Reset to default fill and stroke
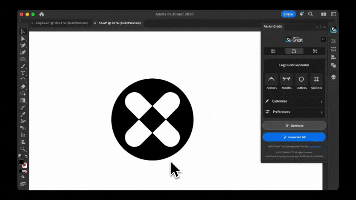This screenshot has height=200, width=356. tap(20, 156)
